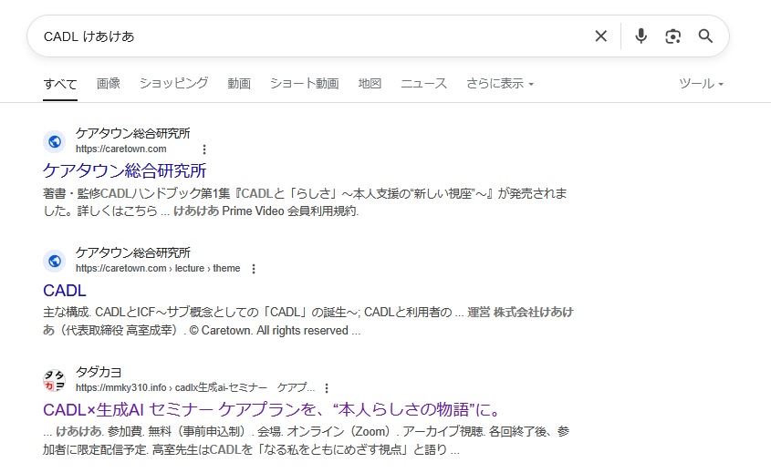Click globe favicon of first ケアタウン総合研究所 result
771x473 pixels.
[55, 141]
